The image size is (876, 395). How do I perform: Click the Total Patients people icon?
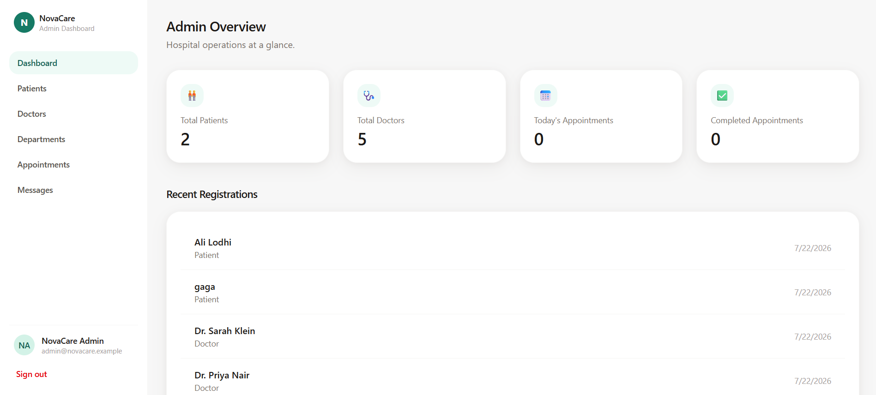(192, 96)
